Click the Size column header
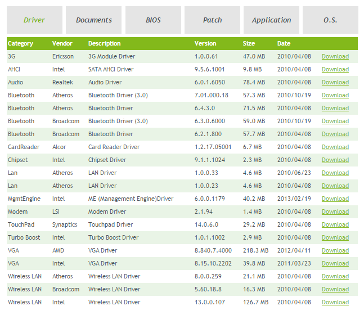 [249, 43]
